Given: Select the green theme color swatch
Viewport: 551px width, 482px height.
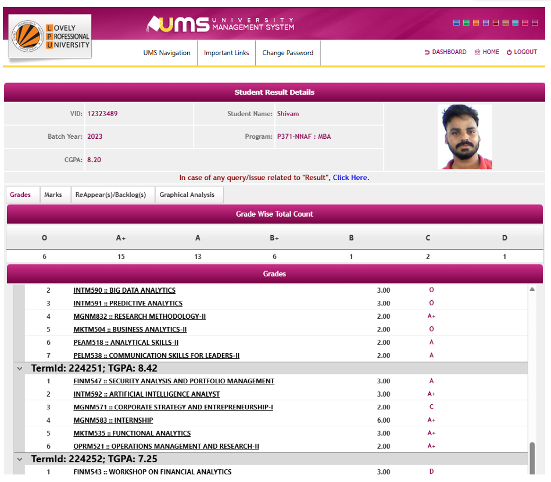Looking at the screenshot, I should pos(466,23).
